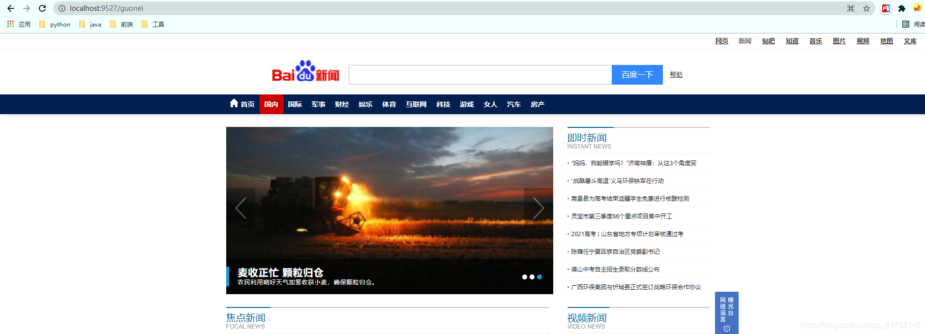The width and height of the screenshot is (925, 334).
Task: Open news 广西环保集团与忻城县签订协议
Action: click(636, 287)
